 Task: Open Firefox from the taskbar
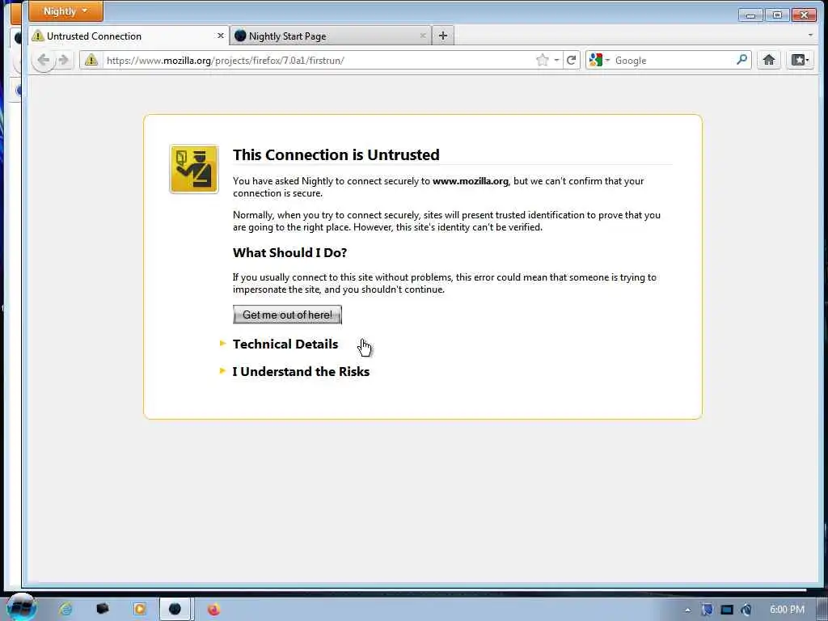point(213,610)
